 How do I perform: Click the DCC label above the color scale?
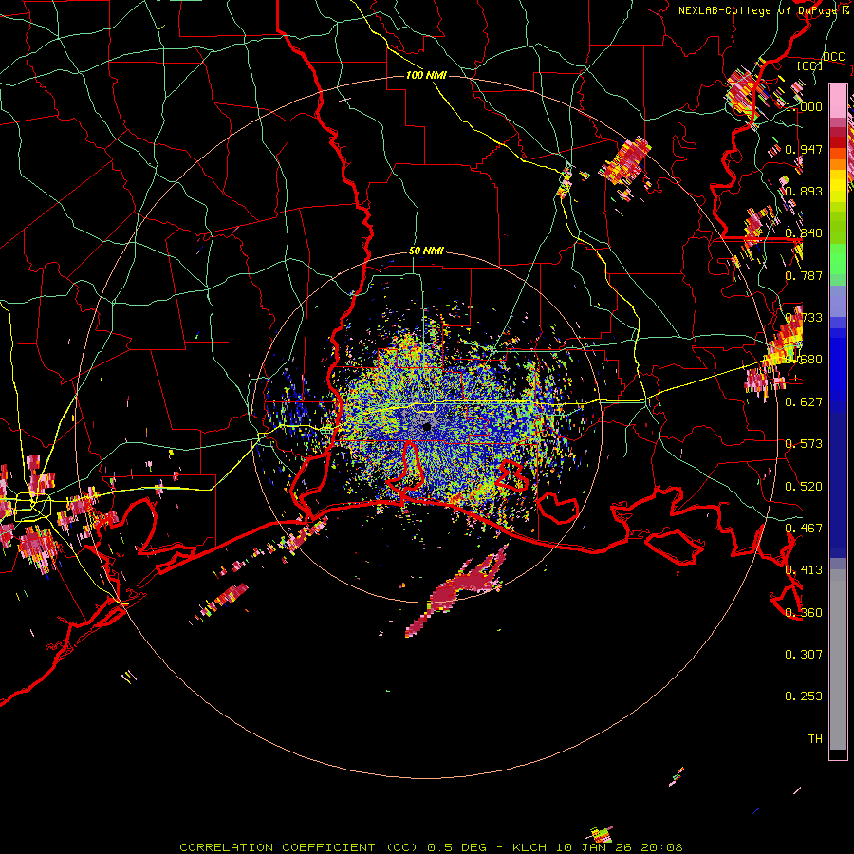click(x=833, y=57)
